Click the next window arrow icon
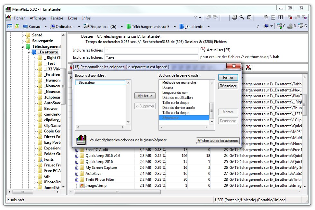This screenshot has height=210, width=315. tap(215, 17)
